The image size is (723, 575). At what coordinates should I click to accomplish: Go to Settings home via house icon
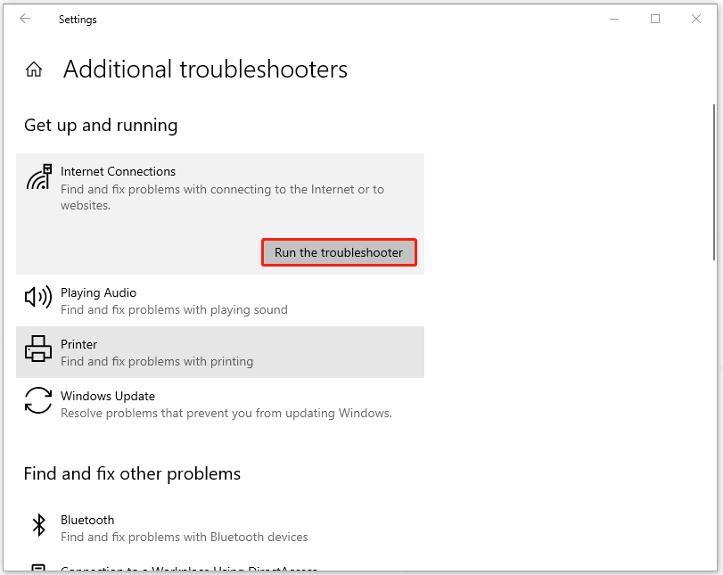coord(34,70)
